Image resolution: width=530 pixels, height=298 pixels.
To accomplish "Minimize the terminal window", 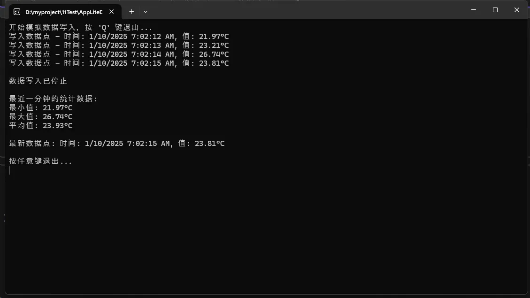I will pyautogui.click(x=473, y=10).
